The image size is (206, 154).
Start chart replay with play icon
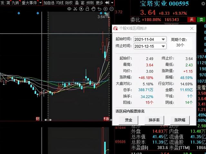click(x=81, y=9)
